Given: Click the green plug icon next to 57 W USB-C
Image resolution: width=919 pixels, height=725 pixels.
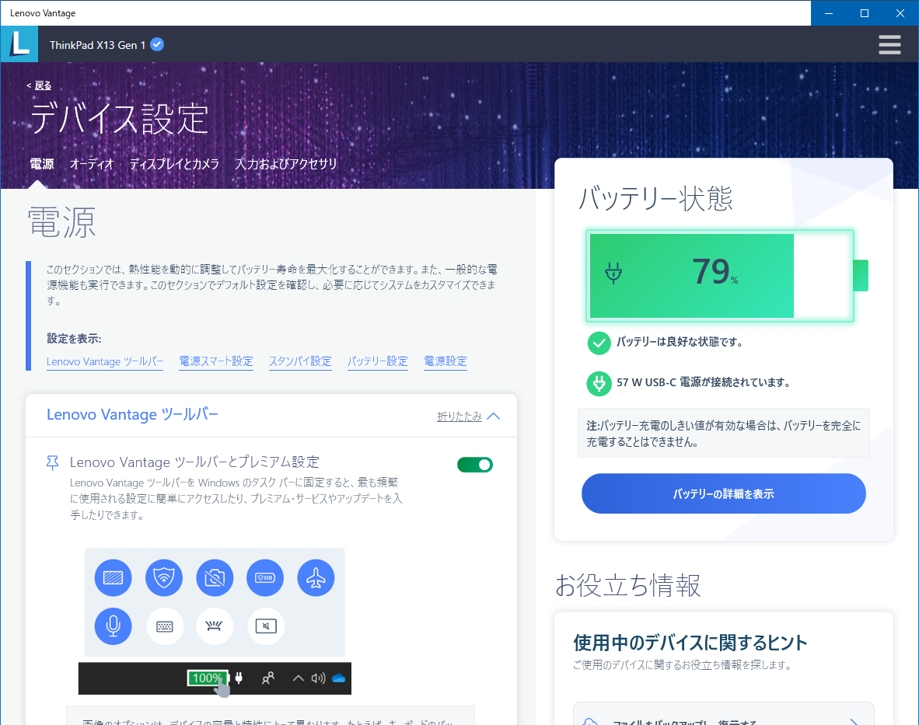Looking at the screenshot, I should 599,384.
